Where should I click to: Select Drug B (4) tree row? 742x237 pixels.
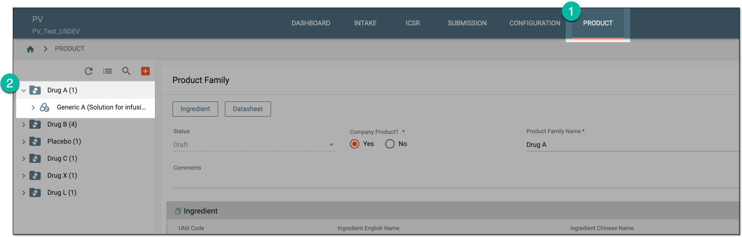point(85,124)
